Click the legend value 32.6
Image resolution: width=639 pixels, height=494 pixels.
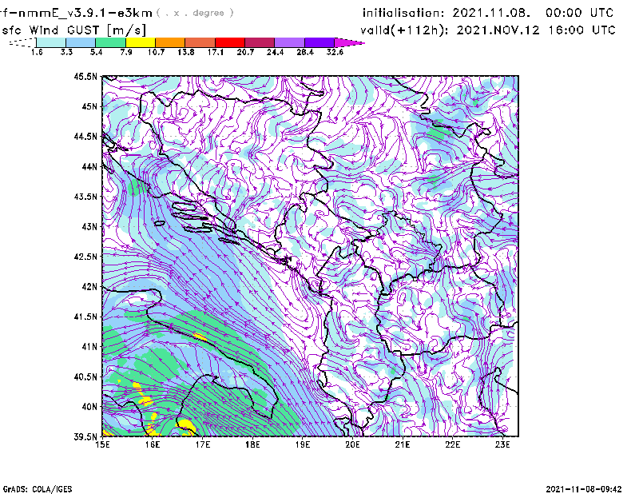click(x=335, y=52)
